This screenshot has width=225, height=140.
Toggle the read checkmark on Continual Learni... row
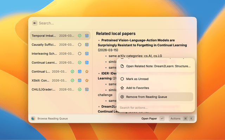pyautogui.click(x=80, y=63)
